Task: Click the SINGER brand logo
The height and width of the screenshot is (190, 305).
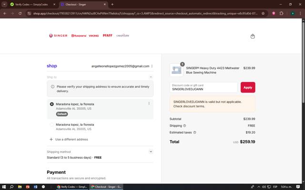Action: (58, 36)
